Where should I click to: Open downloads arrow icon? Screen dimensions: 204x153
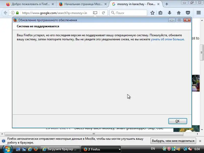pos(170,13)
